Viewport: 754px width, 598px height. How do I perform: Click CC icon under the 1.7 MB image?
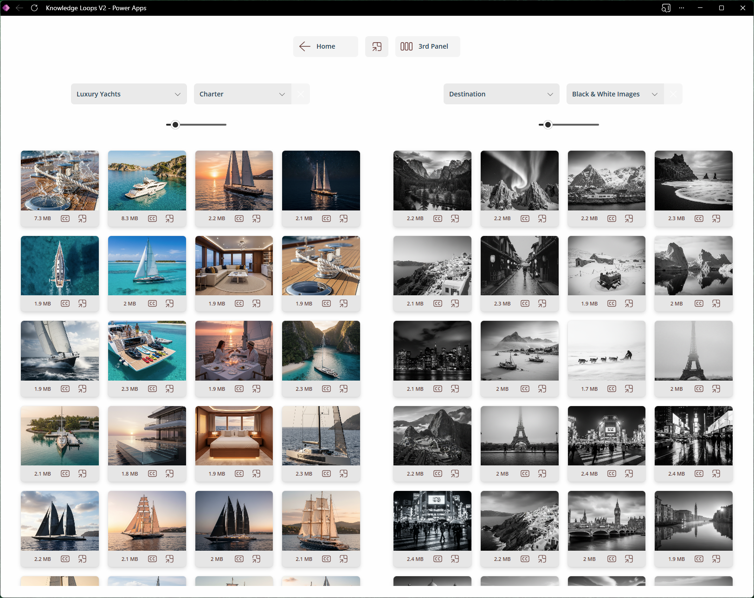[612, 389]
